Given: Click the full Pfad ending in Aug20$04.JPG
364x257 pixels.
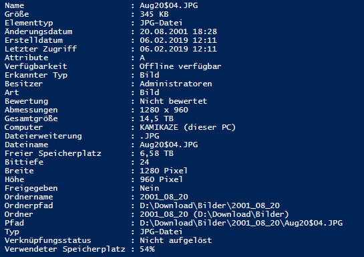Looking at the screenshot, I should pyautogui.click(x=241, y=223).
